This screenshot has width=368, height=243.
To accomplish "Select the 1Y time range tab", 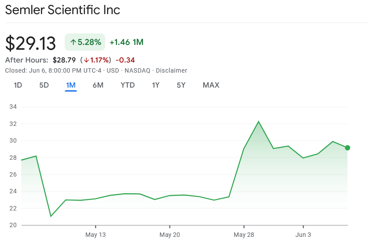I will (x=155, y=85).
